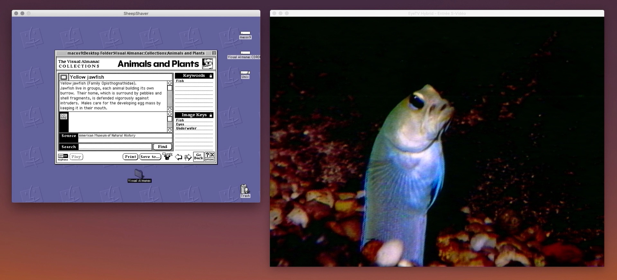Click the Search input field
This screenshot has width=617, height=280.
[115, 147]
